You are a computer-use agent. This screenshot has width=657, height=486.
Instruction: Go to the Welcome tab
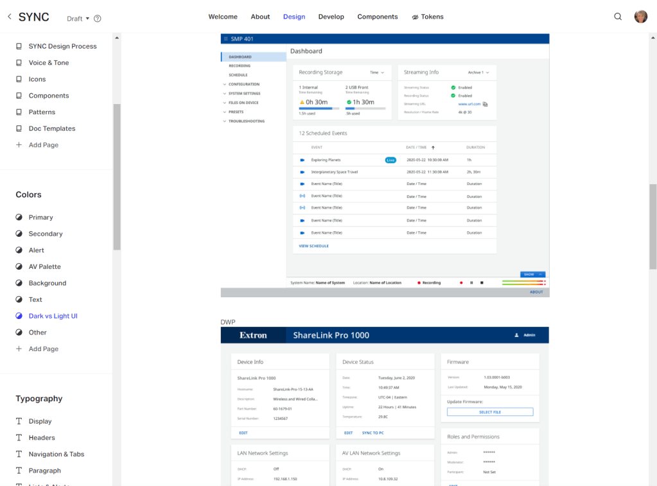[x=223, y=17]
